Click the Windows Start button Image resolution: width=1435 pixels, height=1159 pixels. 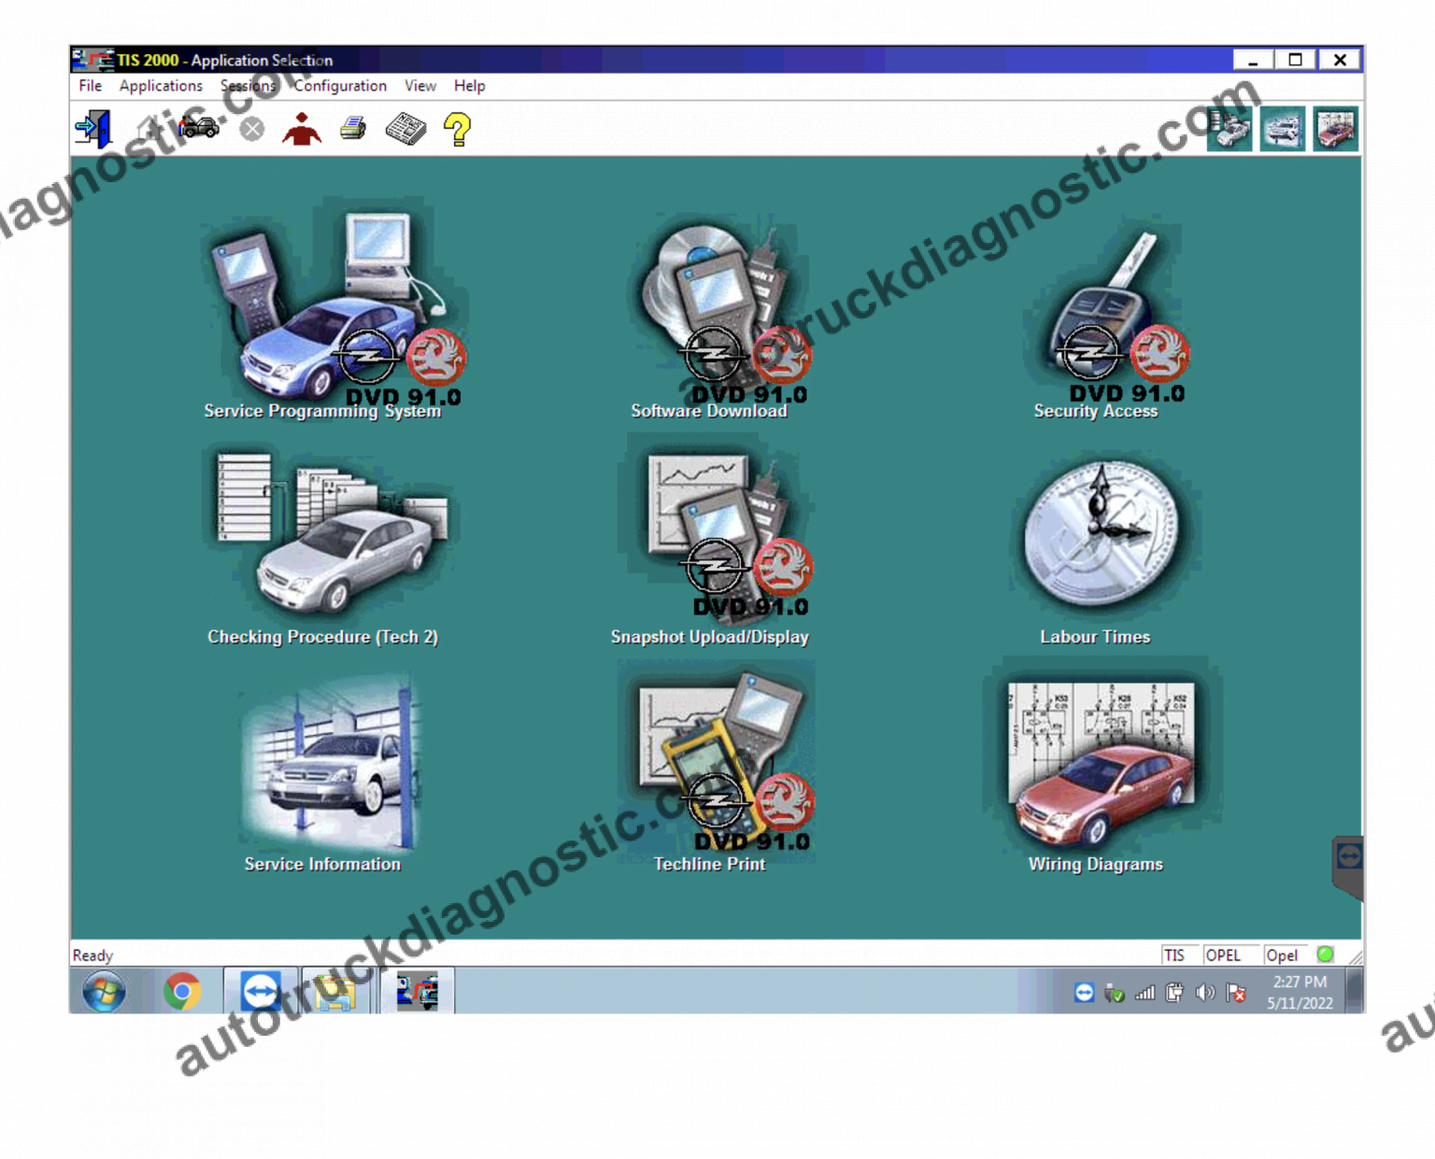tap(104, 991)
